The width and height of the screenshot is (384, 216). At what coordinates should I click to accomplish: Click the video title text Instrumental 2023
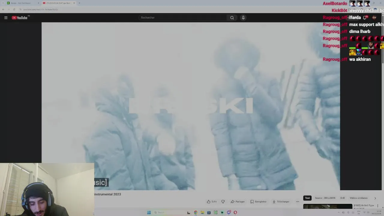tap(107, 194)
